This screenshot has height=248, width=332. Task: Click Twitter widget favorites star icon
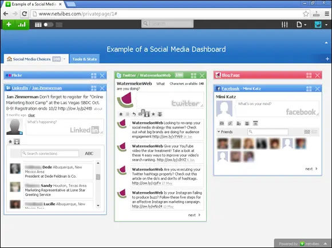(153, 114)
